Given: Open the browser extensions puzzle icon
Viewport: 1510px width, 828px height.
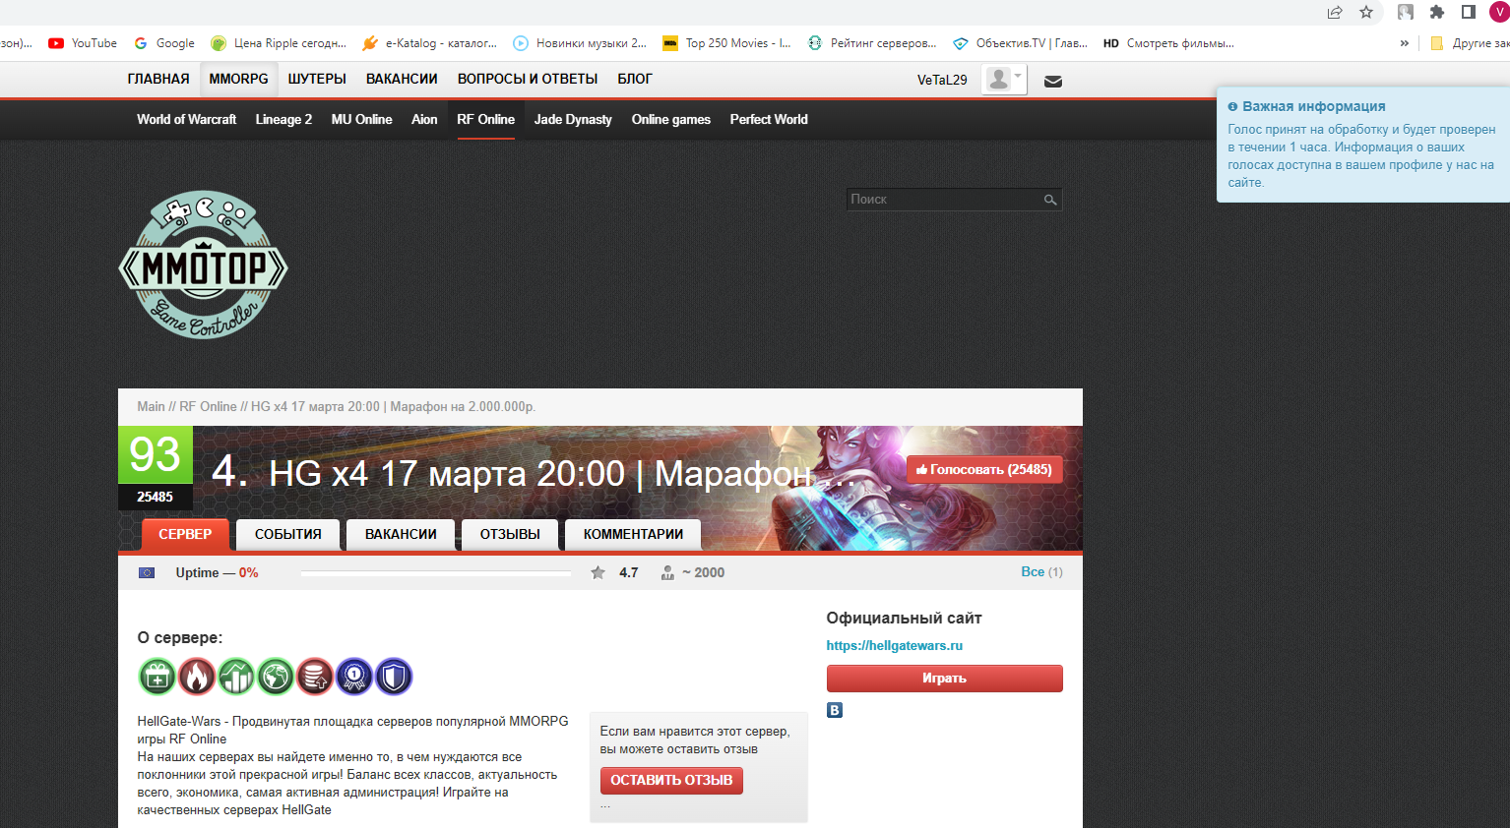Looking at the screenshot, I should (1437, 12).
